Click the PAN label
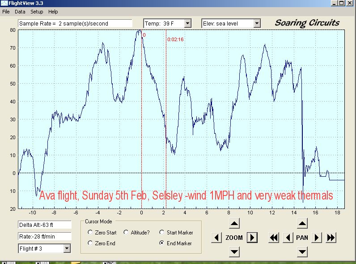 pos(302,238)
